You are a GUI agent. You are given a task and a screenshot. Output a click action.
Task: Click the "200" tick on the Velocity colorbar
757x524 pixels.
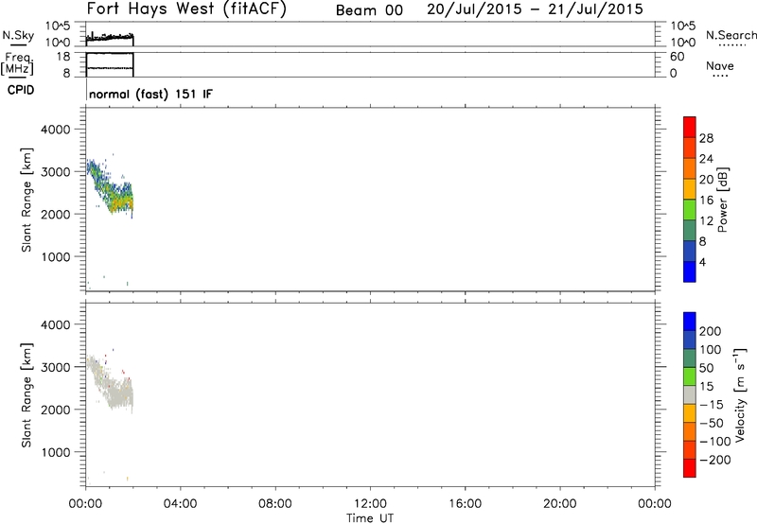[x=711, y=331]
